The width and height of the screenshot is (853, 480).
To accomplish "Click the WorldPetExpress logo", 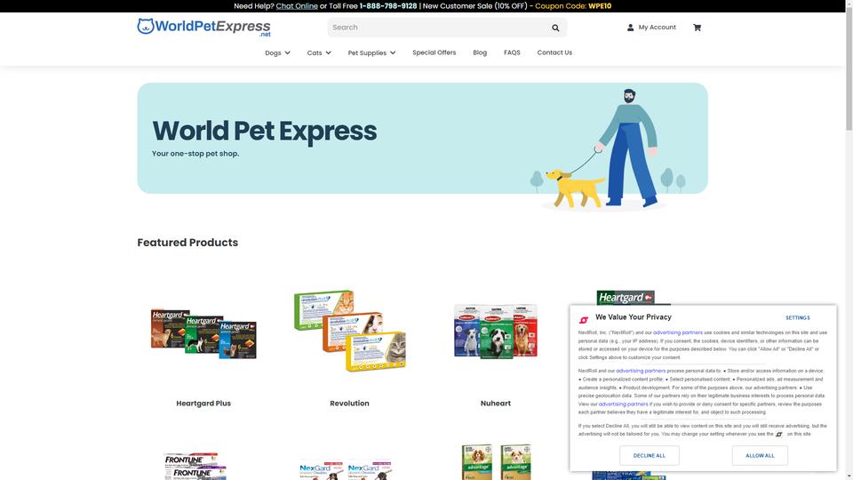I will coord(203,27).
